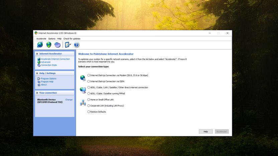Open Connection State pie chart toolbar icon
Viewport: 278px width, 156px height.
57,45
